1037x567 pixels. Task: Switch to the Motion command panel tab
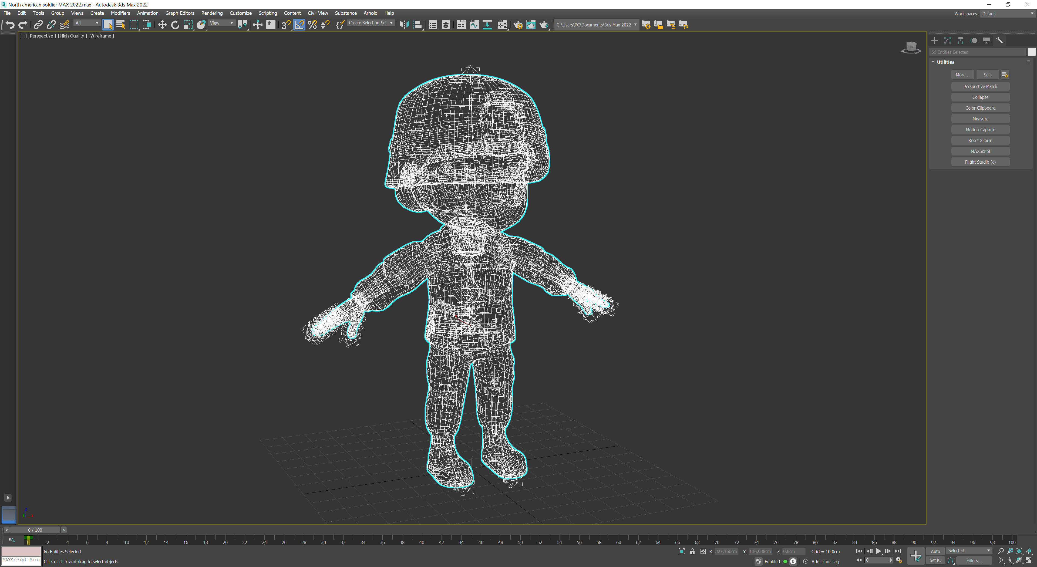[x=973, y=40]
